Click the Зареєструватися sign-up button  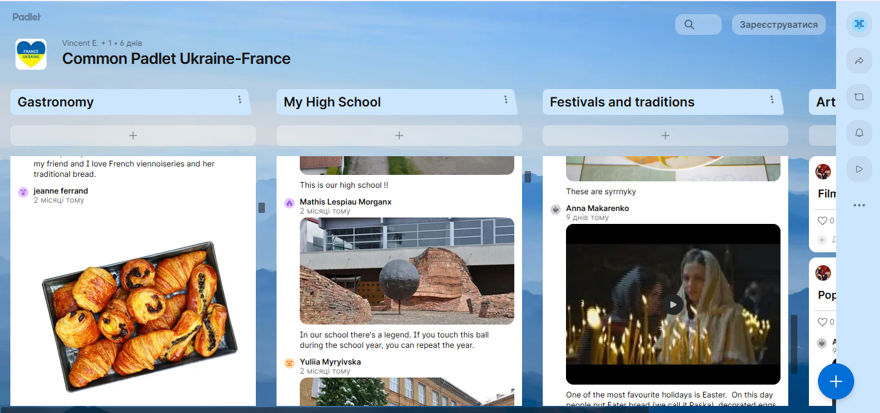tap(779, 25)
